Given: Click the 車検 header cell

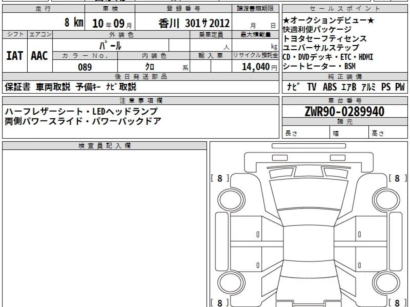Looking at the screenshot, I should (x=110, y=9).
